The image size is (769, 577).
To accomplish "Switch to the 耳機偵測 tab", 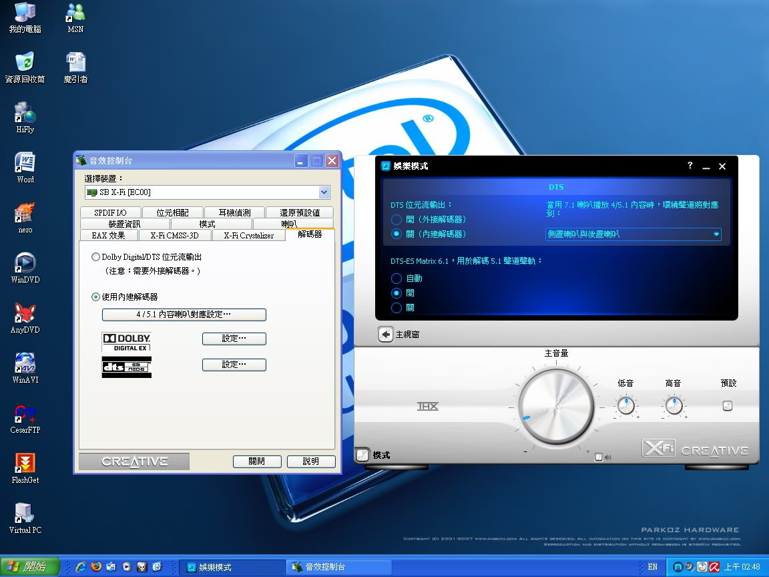I will (x=234, y=212).
